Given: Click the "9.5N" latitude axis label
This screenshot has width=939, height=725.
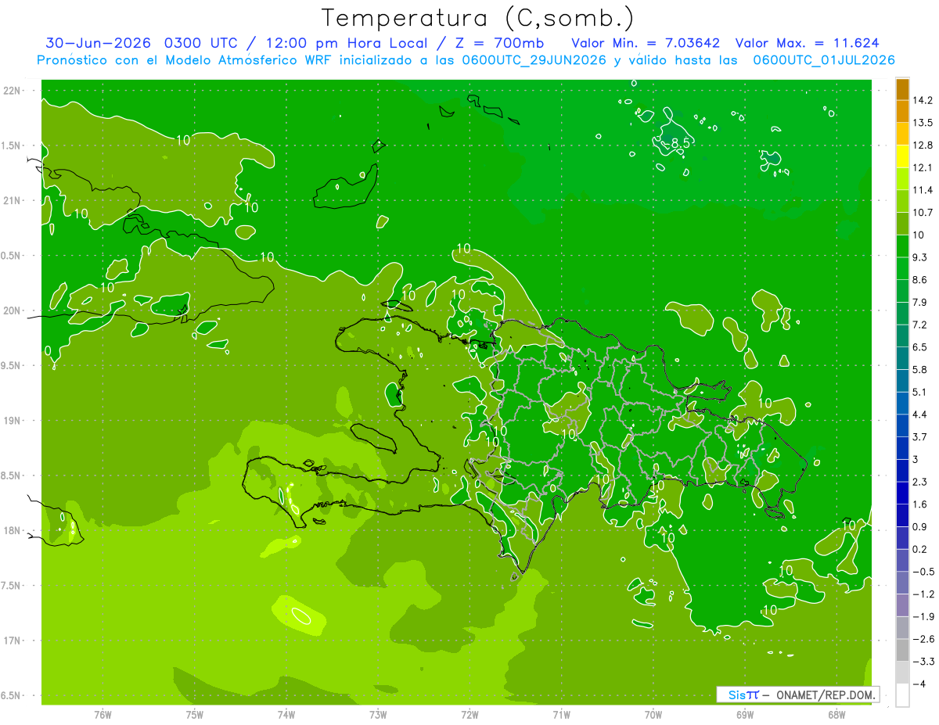Looking at the screenshot, I should pos(12,365).
